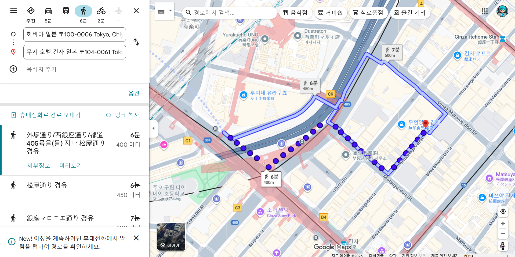Screen dimensions: 515x257
Task: Zoom out on the map
Action: click(503, 234)
